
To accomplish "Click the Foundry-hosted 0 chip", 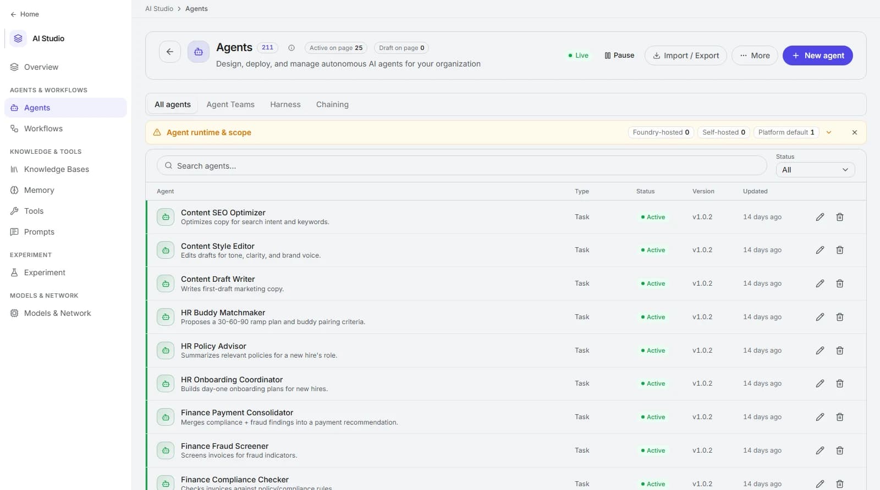I will 661,132.
